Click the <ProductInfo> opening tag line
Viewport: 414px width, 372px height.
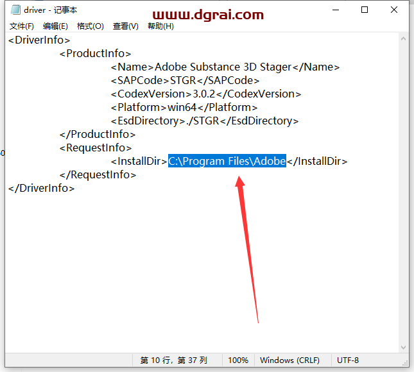(x=95, y=54)
